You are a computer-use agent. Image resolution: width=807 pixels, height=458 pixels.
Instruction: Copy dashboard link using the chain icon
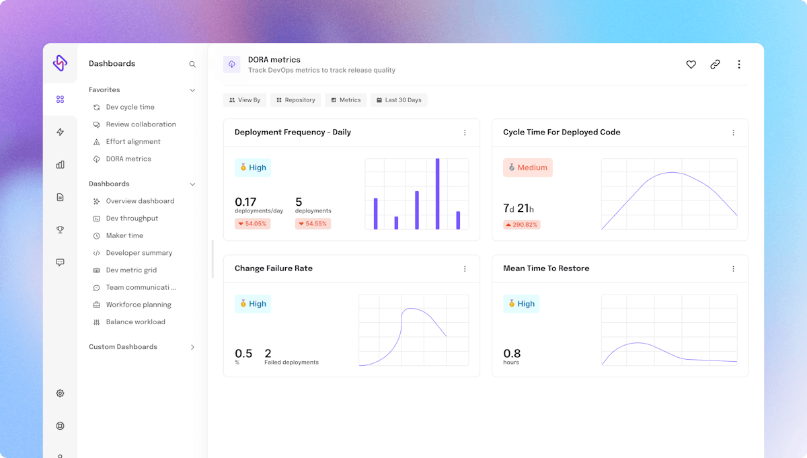click(x=715, y=64)
